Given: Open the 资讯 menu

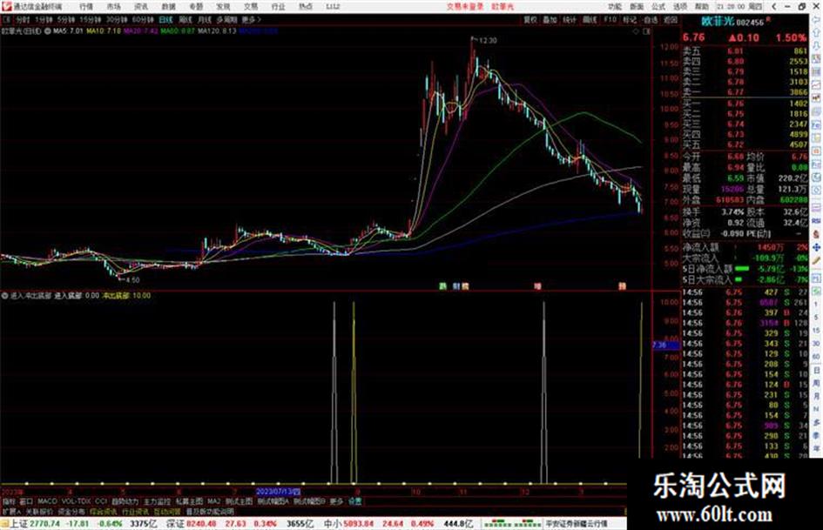Looking at the screenshot, I should click(141, 7).
